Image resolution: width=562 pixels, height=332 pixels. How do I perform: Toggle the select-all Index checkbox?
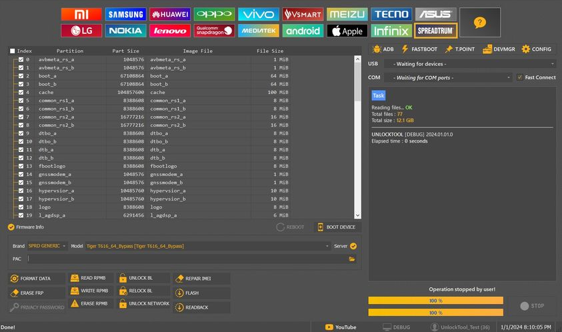[x=13, y=51]
